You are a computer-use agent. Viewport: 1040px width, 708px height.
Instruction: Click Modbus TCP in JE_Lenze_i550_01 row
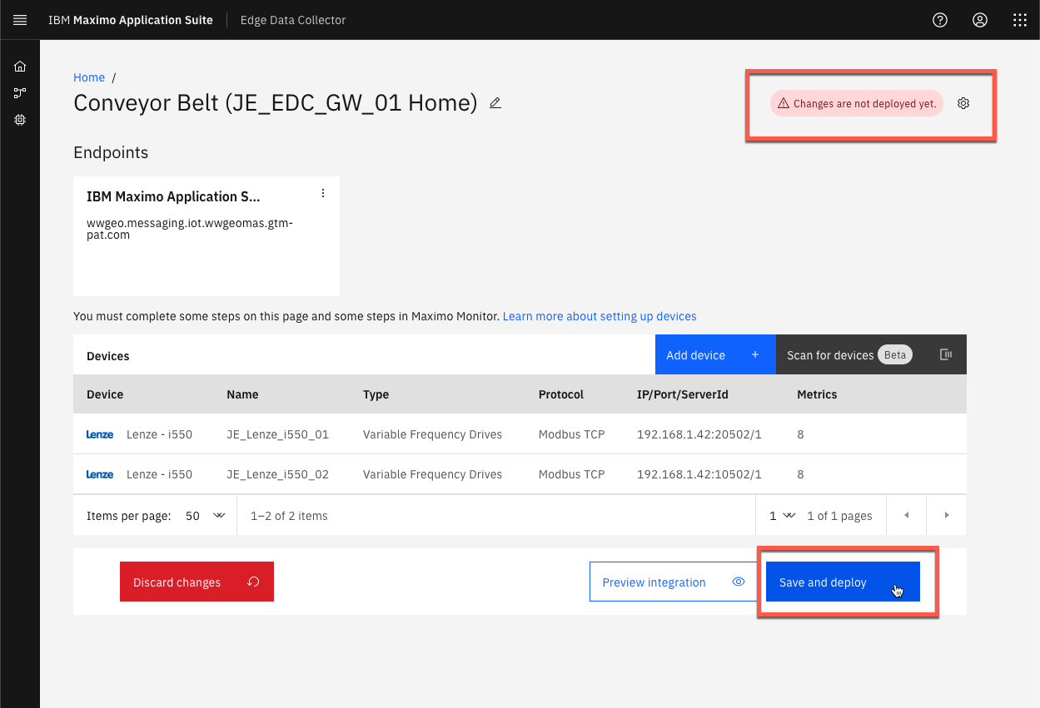tap(571, 434)
